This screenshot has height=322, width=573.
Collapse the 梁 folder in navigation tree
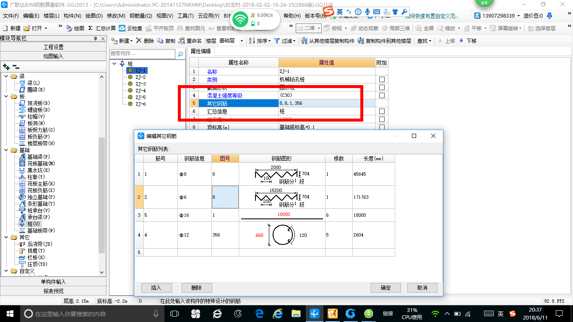pos(6,76)
